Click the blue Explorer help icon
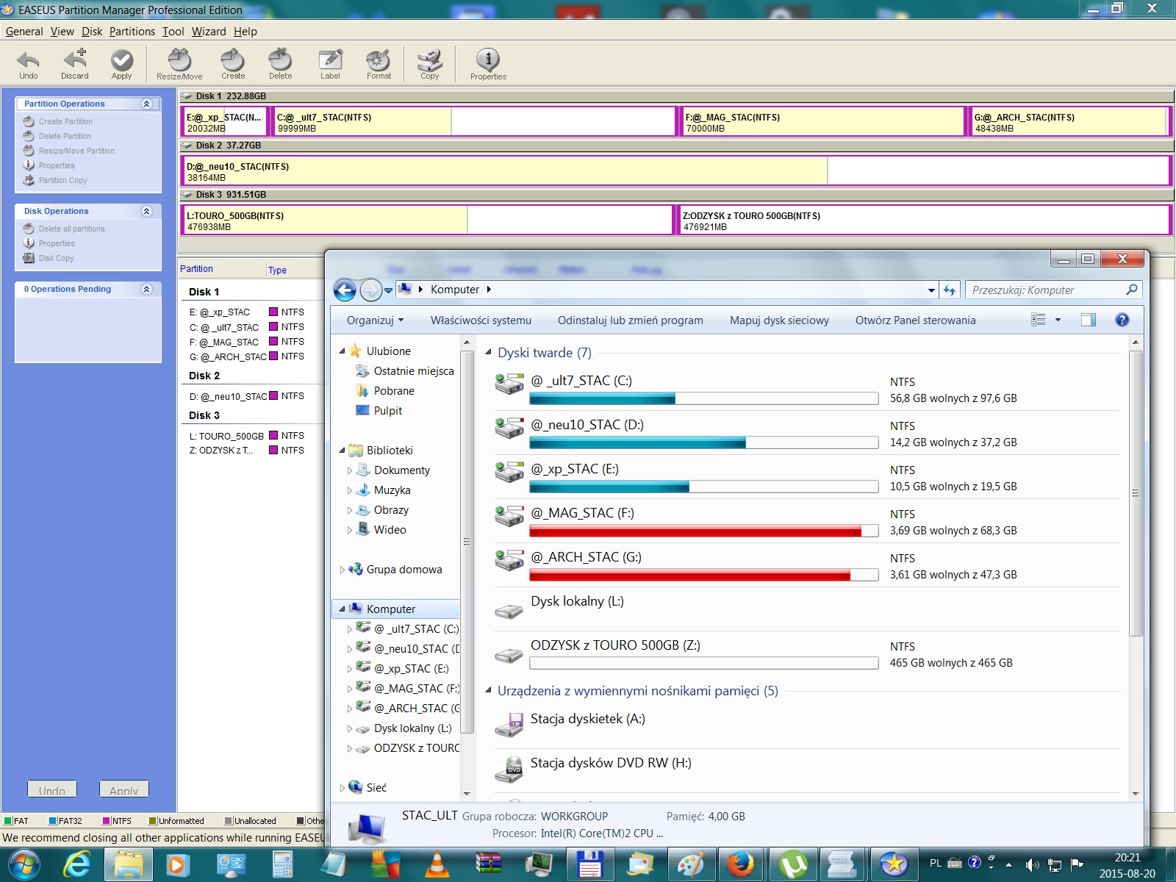The image size is (1176, 882). click(x=1122, y=320)
